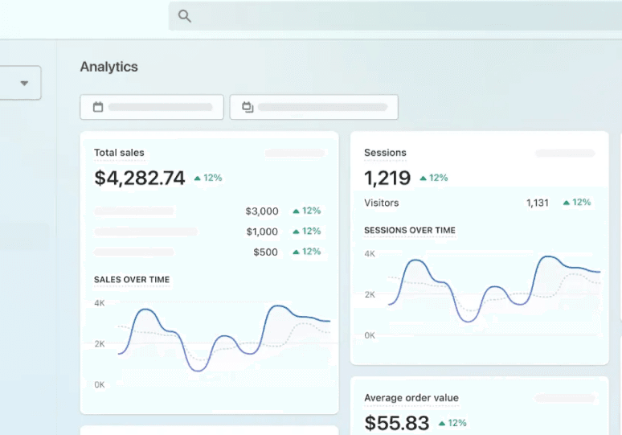The height and width of the screenshot is (435, 622).
Task: Open the Sessions report title
Action: click(x=385, y=153)
